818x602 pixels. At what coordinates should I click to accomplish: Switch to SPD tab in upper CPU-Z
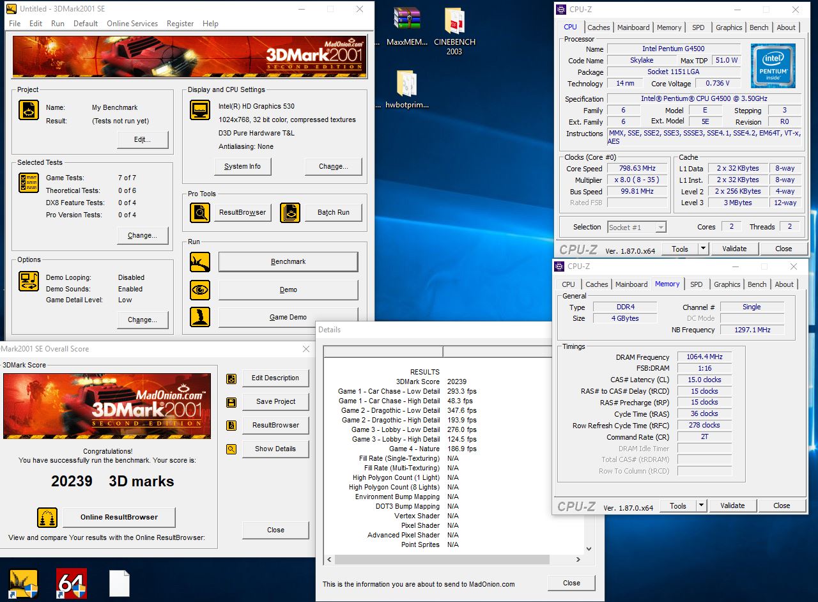698,27
